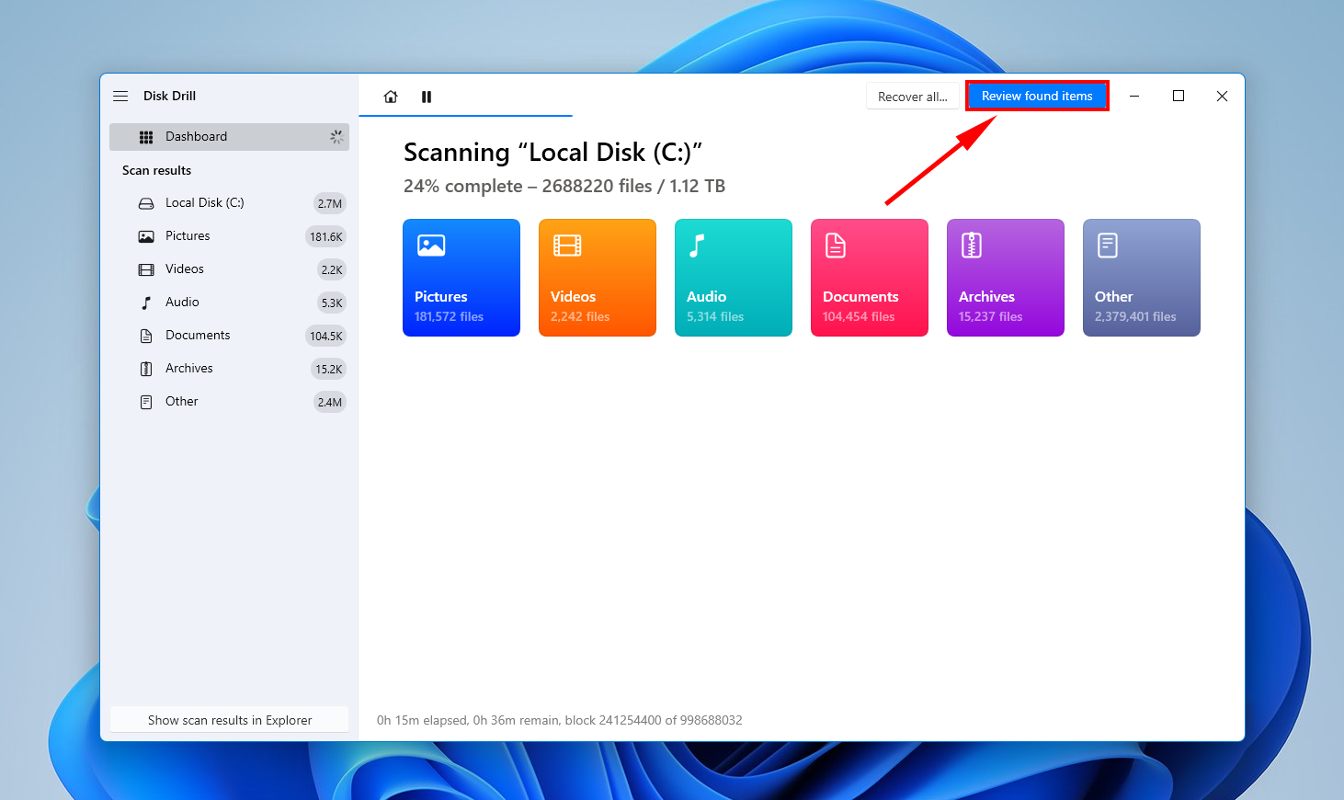The image size is (1344, 800).
Task: Open the Dashboard sidebar item
Action: pos(229,137)
